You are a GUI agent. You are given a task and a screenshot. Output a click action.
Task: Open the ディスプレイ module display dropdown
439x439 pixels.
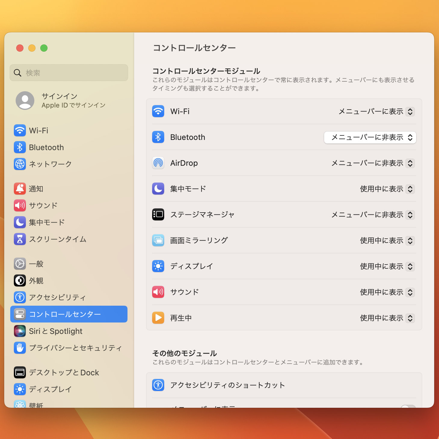(x=387, y=267)
